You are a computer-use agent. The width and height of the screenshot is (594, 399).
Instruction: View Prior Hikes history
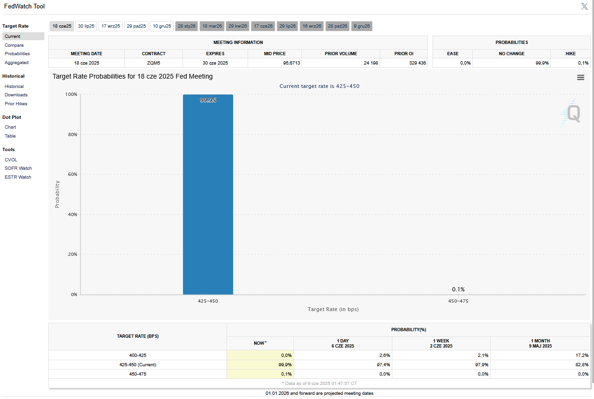point(16,104)
